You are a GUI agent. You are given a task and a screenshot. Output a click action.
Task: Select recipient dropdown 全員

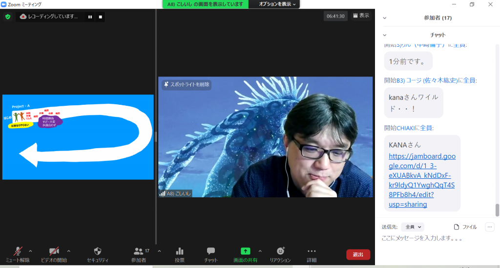point(413,227)
